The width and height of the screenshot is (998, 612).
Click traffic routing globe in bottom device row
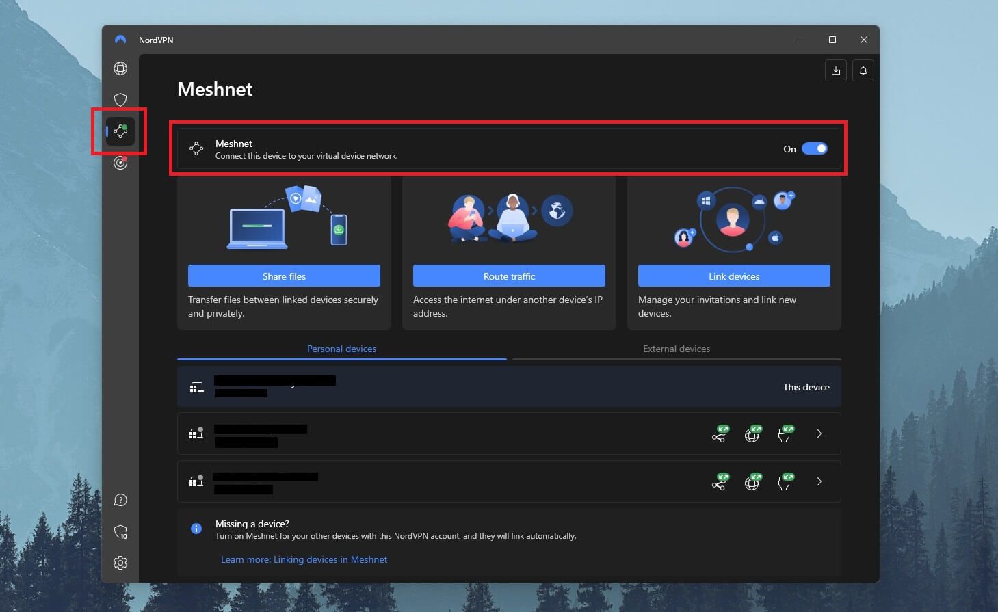click(752, 481)
